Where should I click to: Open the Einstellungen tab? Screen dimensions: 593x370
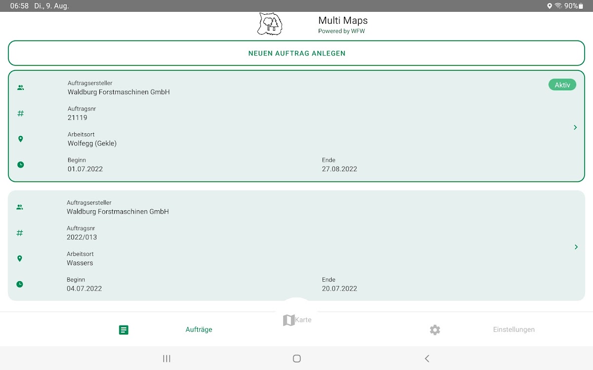coord(513,330)
